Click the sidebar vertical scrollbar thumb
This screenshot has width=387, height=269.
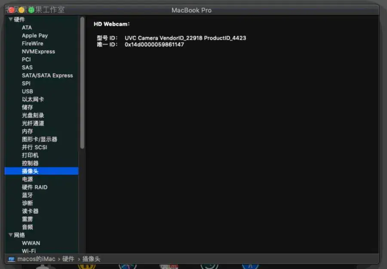pyautogui.click(x=82, y=83)
